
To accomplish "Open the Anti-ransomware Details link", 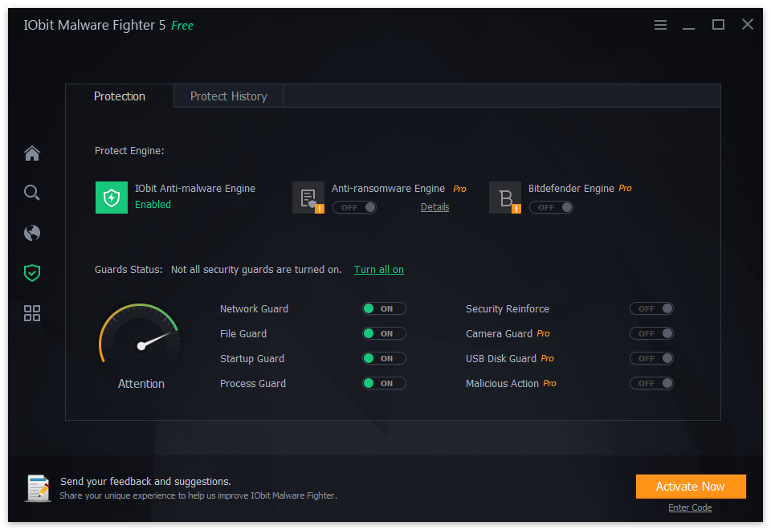I will (434, 207).
